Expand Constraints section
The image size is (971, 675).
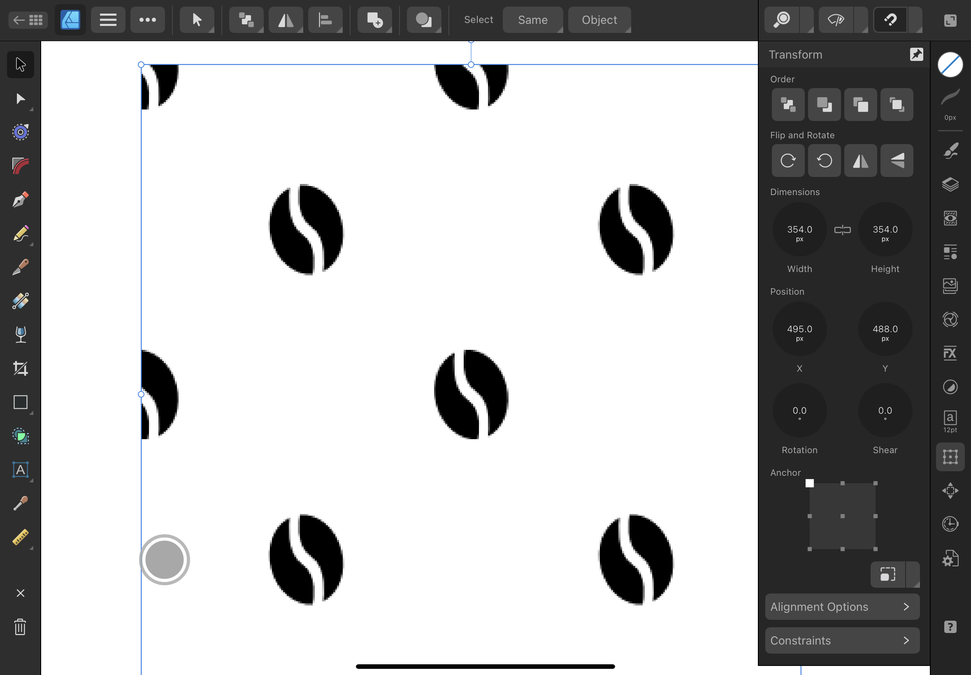point(842,640)
